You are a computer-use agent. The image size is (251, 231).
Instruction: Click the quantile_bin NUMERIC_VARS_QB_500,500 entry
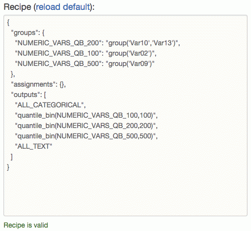click(x=86, y=136)
